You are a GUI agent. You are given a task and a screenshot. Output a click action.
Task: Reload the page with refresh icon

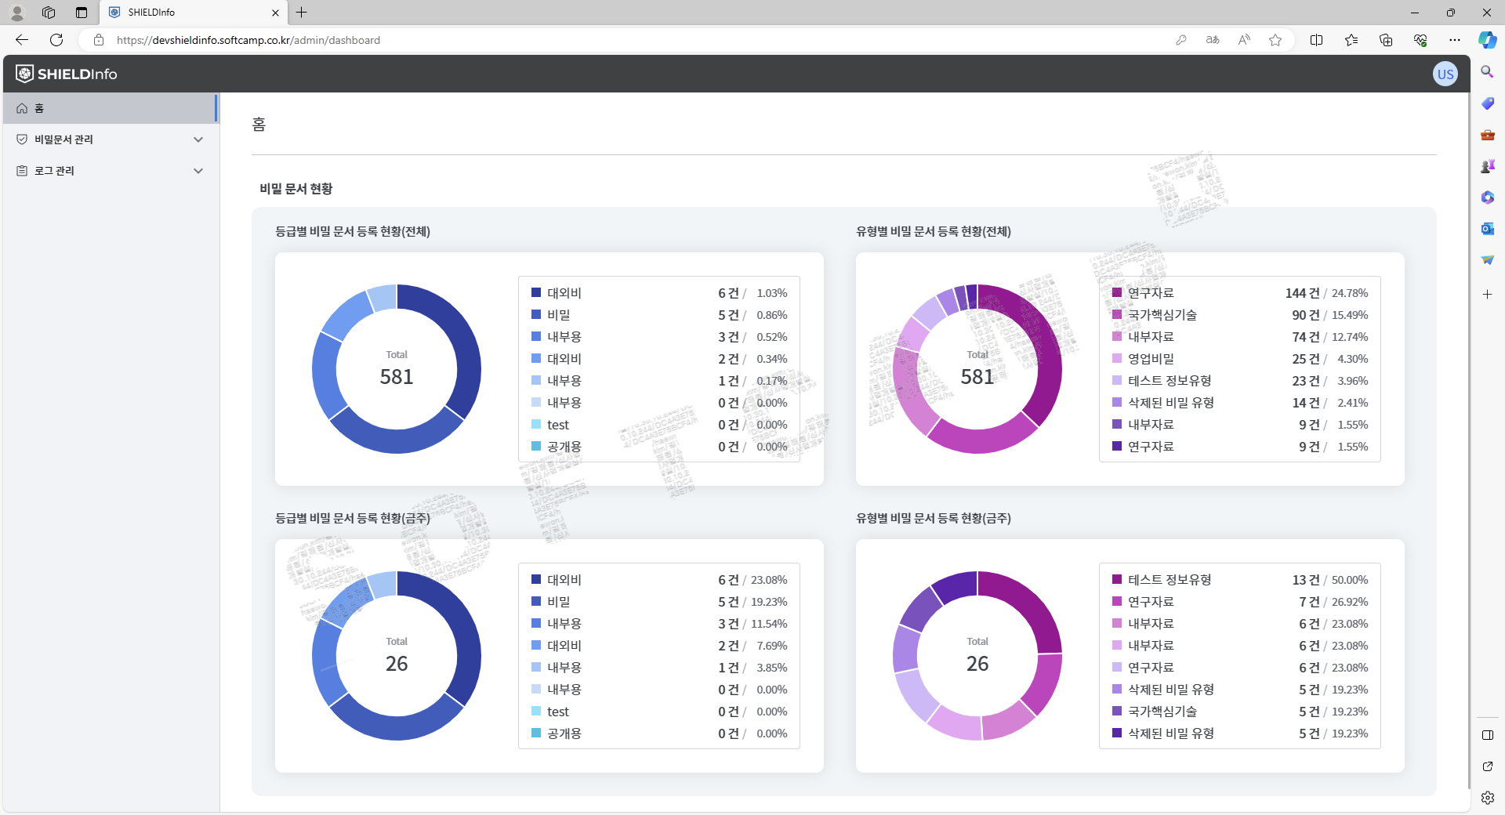coord(56,40)
